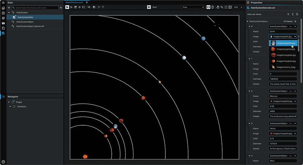303x165 pixels.
Task: Open the Assets panel icon in left sidebar
Action: [x=3, y=8]
